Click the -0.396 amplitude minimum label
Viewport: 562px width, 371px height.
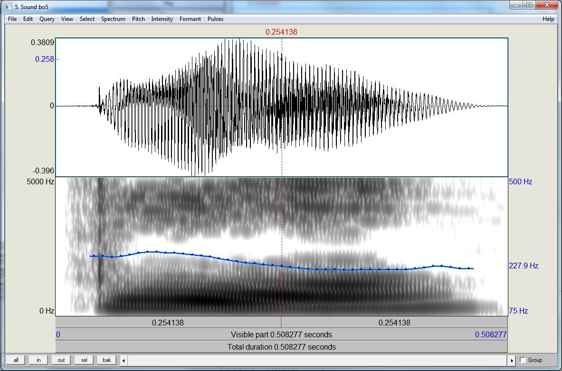point(43,171)
